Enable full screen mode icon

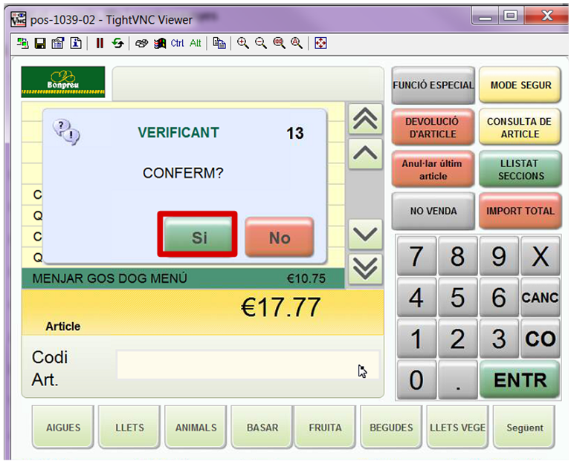[x=320, y=43]
